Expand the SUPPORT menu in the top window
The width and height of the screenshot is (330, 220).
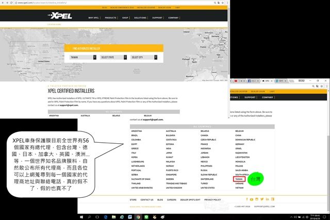pyautogui.click(x=157, y=18)
